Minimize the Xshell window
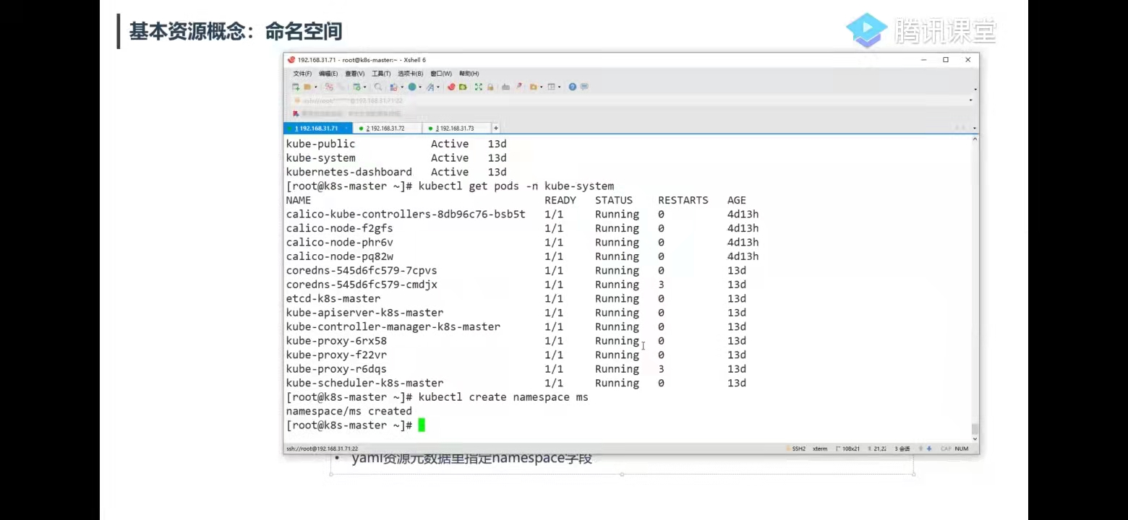This screenshot has height=520, width=1128. point(923,60)
